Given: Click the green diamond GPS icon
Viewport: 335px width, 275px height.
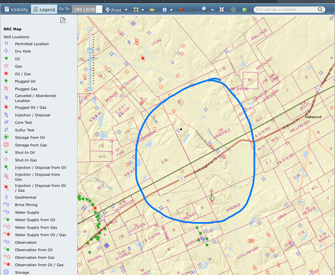Looking at the screenshot, I should click(233, 9).
